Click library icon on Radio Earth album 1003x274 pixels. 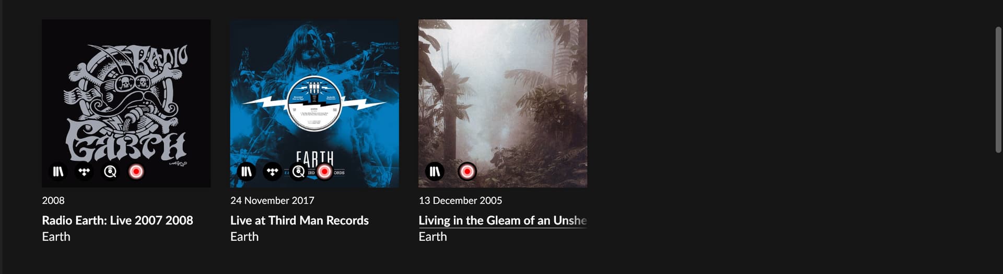[x=59, y=171]
